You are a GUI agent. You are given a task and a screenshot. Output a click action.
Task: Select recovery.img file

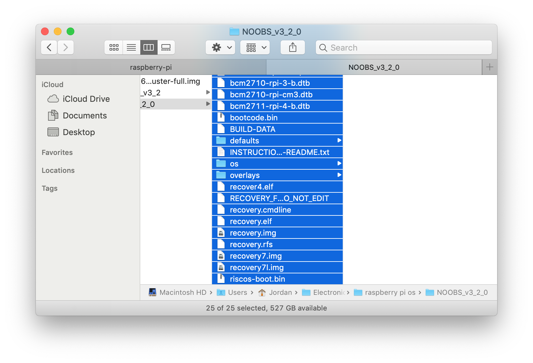coord(277,233)
